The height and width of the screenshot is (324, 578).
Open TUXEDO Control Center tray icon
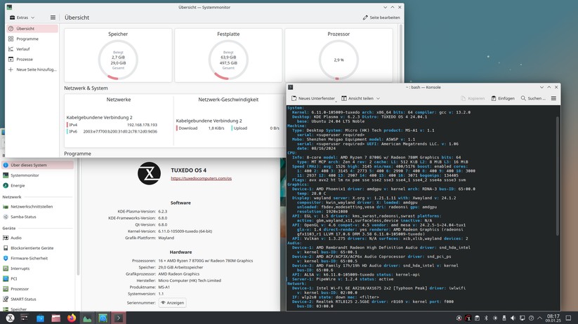click(x=468, y=318)
